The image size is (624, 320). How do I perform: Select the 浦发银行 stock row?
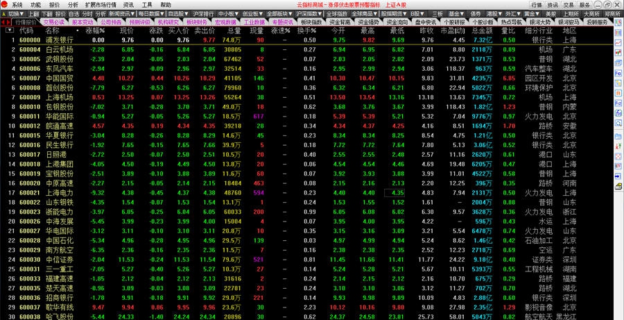tap(306, 40)
